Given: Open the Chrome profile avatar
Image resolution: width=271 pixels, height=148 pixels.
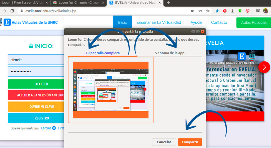Looking at the screenshot, I should coord(266,11).
